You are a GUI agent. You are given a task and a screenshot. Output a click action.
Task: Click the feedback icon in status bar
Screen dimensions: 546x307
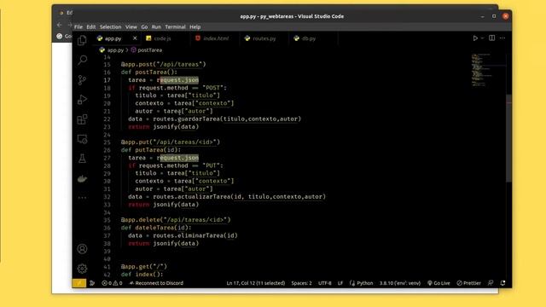[491, 283]
